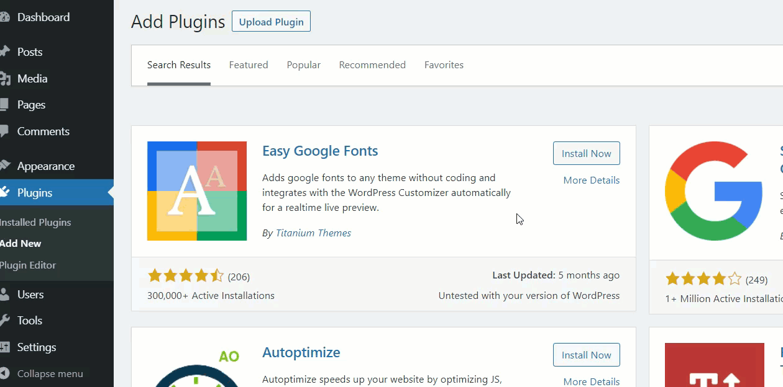
Task: Open Easy Google Fonts title link
Action: [x=320, y=151]
